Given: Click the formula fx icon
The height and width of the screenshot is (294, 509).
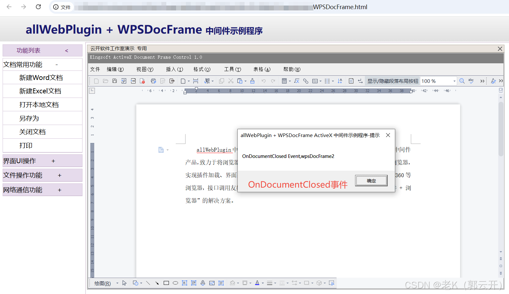Looking at the screenshot, I should point(297,81).
